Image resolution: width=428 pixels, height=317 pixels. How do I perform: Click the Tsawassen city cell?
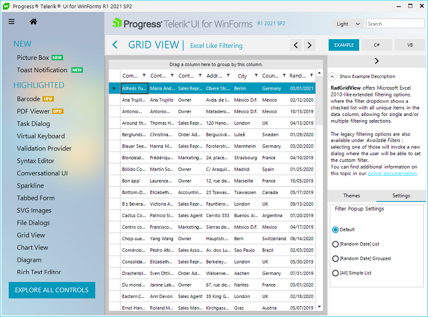[x=246, y=192]
